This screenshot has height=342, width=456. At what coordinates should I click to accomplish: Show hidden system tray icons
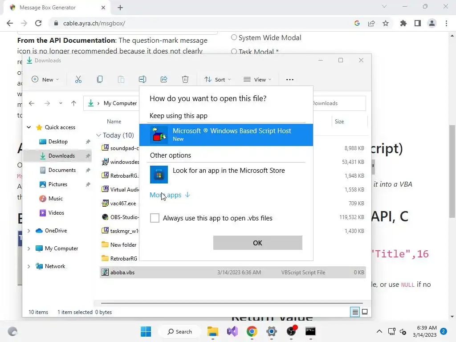coord(379,331)
